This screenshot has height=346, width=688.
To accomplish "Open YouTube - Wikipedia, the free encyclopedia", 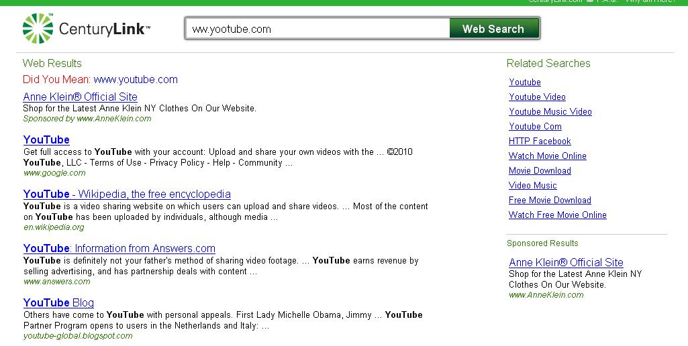I will [x=128, y=194].
